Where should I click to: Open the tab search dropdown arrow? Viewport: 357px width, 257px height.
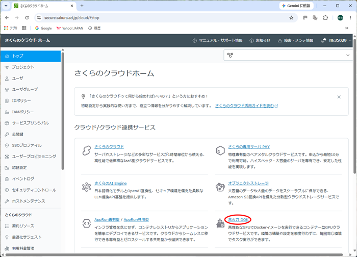pyautogui.click(x=6, y=6)
